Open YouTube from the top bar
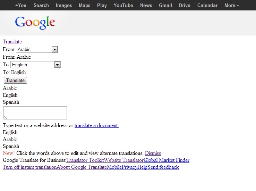This screenshot has height=191, width=256. click(x=123, y=6)
